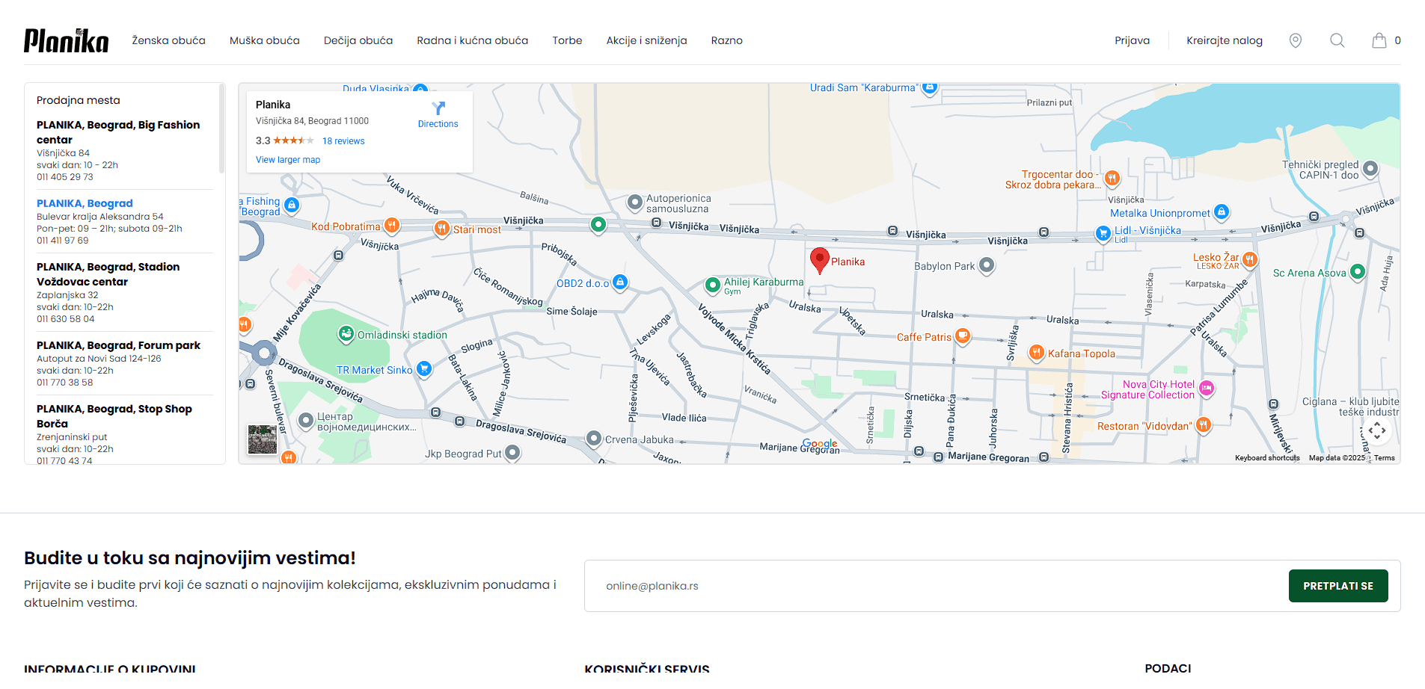Open the search magnifier icon
Image resolution: width=1425 pixels, height=689 pixels.
click(x=1337, y=40)
